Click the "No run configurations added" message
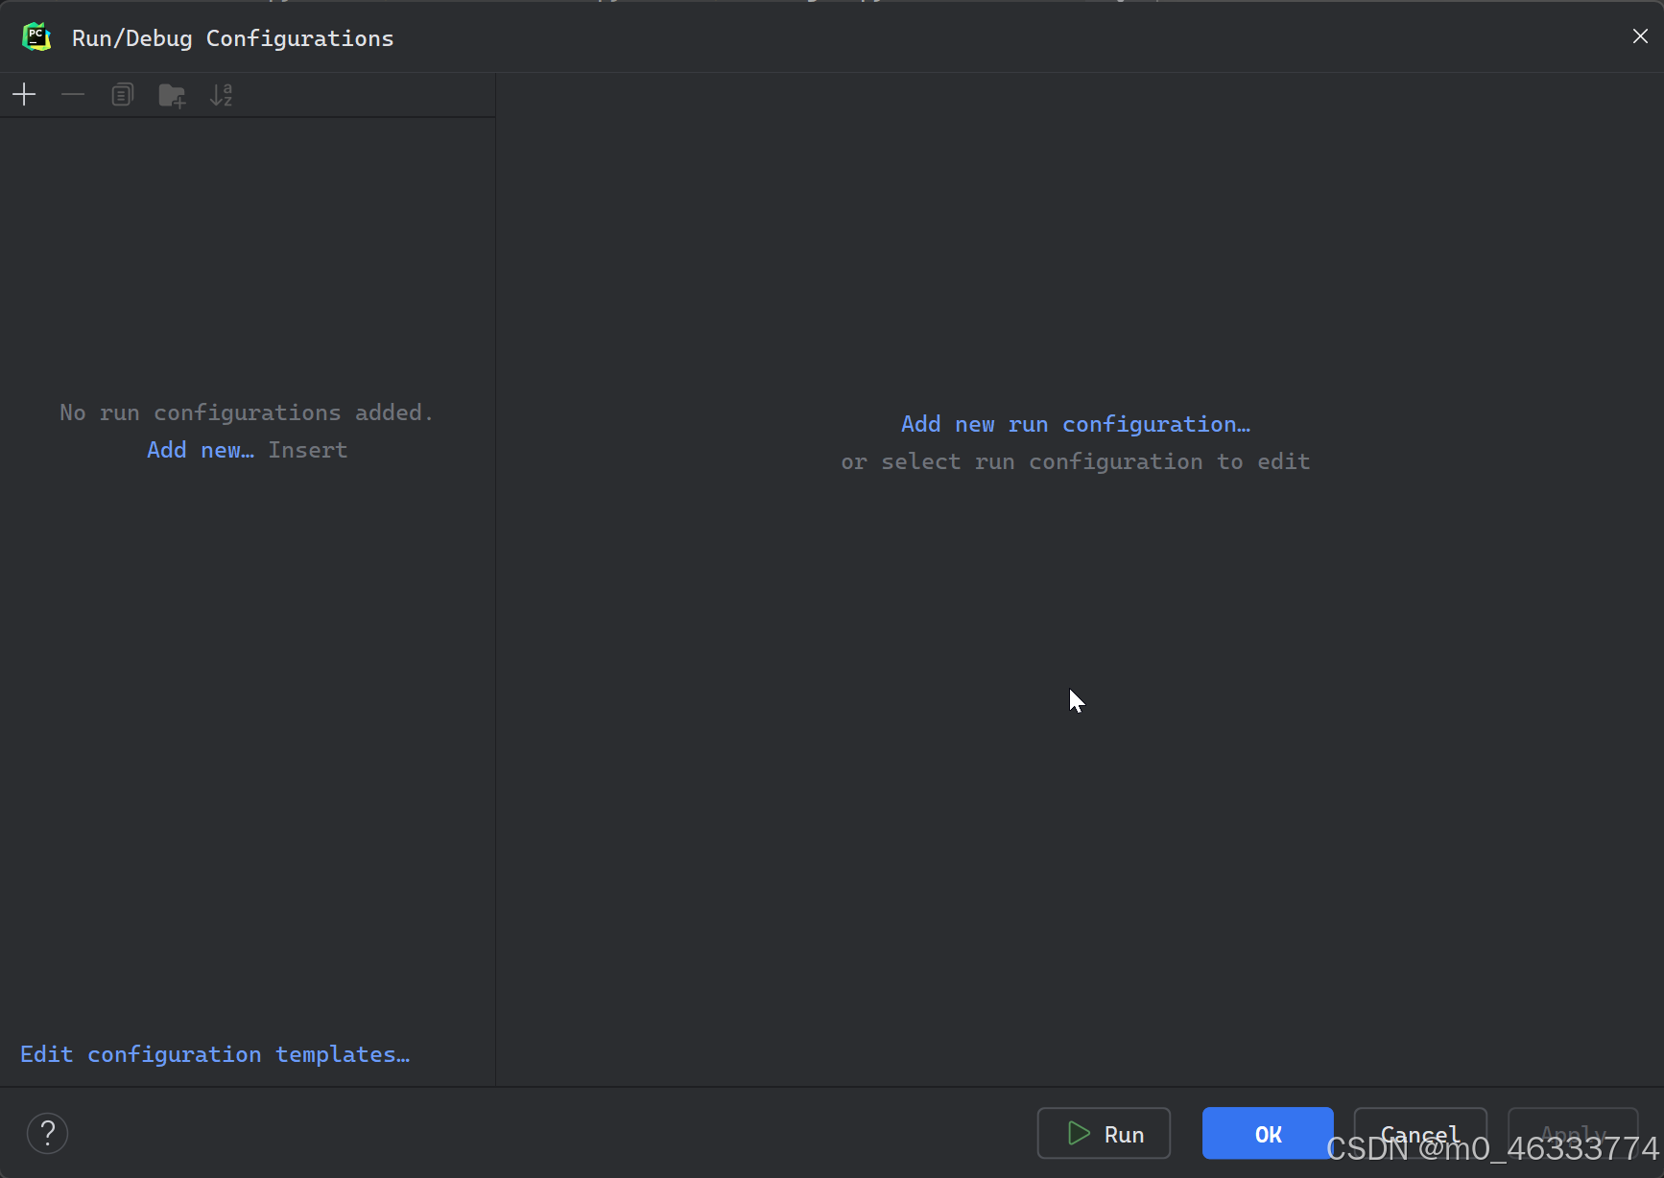Viewport: 1664px width, 1178px height. point(246,412)
